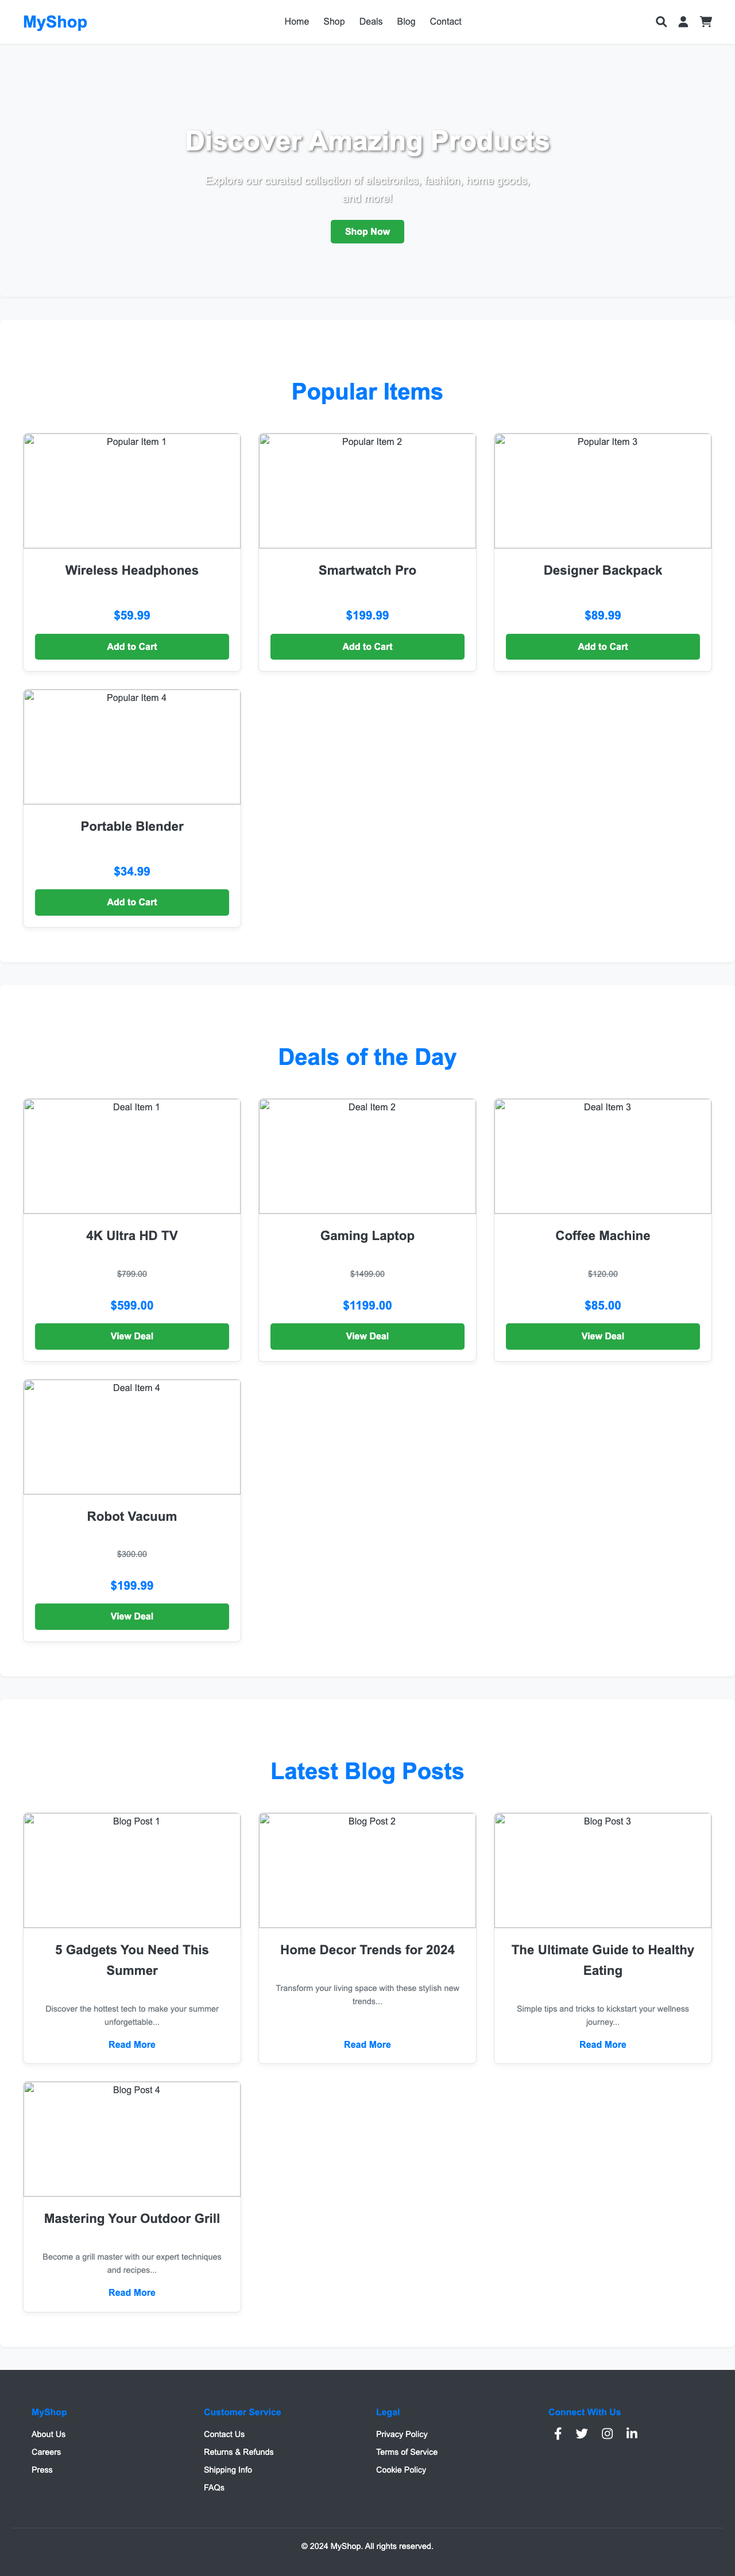The image size is (735, 2576).
Task: Open the Blog section from the navbar
Action: click(406, 21)
